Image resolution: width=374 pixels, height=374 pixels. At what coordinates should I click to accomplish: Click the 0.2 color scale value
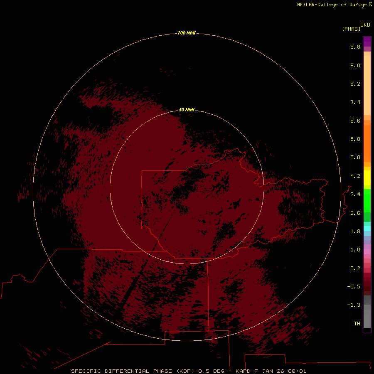[355, 268]
